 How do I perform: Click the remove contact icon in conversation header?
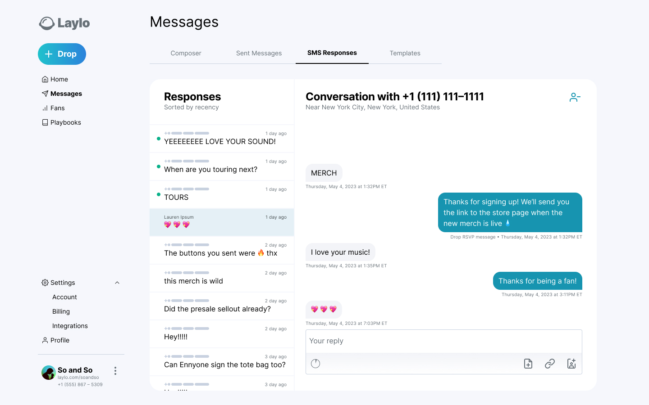pyautogui.click(x=575, y=97)
